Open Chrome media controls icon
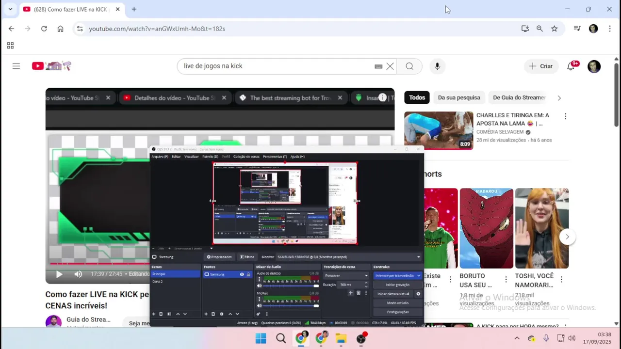Screen dimensions: 621x349 [x=577, y=29]
